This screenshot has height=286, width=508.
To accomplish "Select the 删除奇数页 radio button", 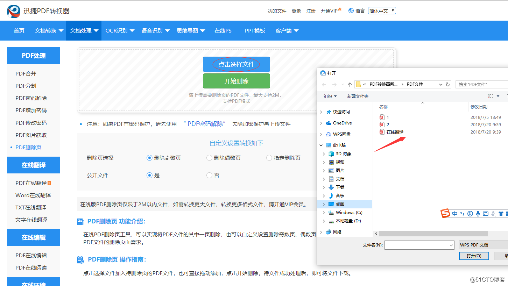I will point(149,158).
